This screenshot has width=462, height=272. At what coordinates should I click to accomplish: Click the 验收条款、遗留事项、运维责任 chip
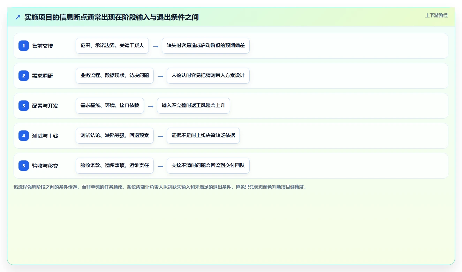click(115, 166)
